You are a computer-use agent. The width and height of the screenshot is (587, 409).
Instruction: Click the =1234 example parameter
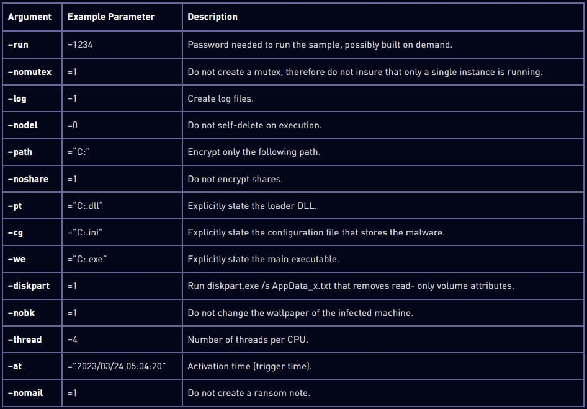[80, 45]
